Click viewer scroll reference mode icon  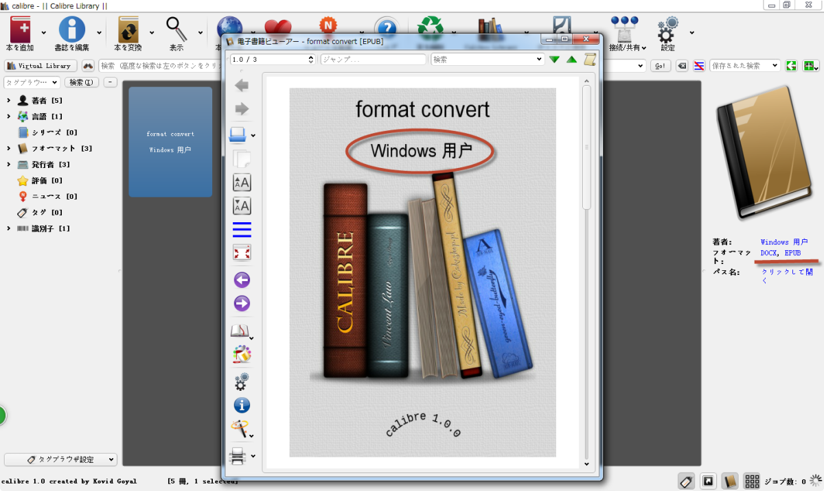point(589,60)
